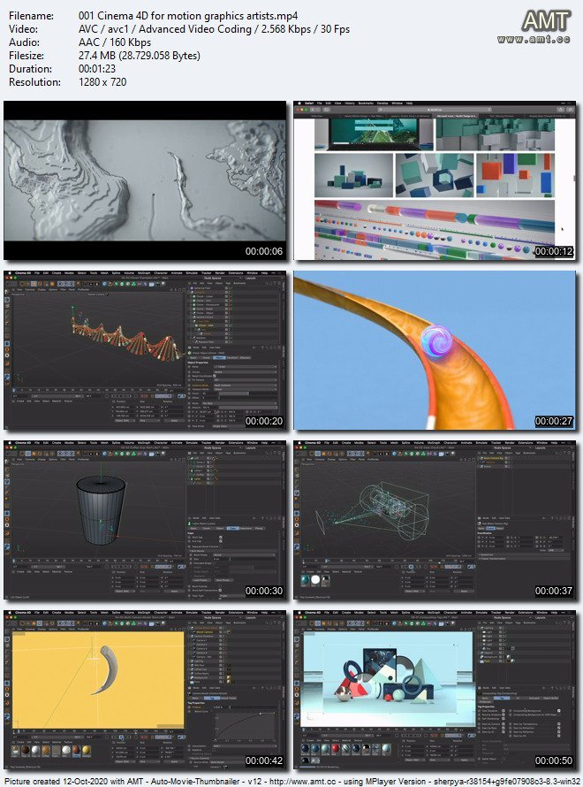This screenshot has height=787, width=583.
Task: Open Spline menu in the 00:00:30 frame
Action: pyautogui.click(x=117, y=443)
